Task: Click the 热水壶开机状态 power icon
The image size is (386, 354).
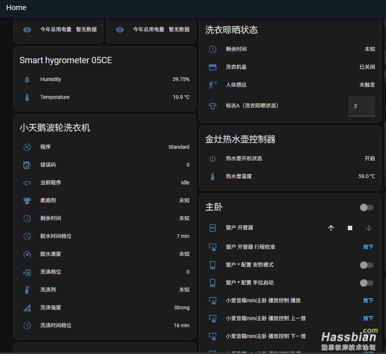Action: 212,158
